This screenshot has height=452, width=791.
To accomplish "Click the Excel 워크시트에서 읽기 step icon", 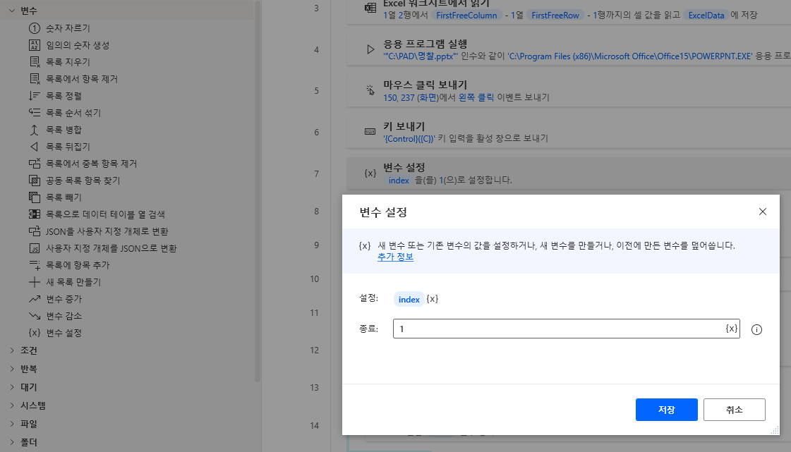I will [370, 8].
